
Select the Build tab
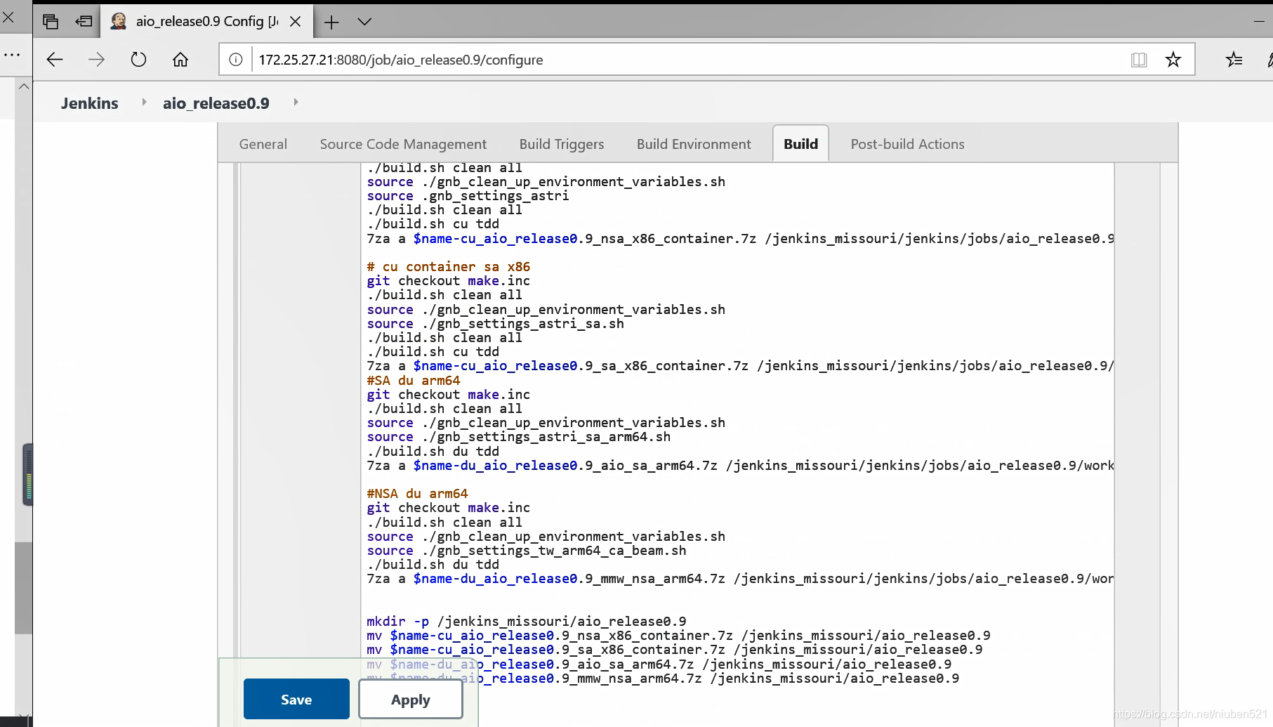pyautogui.click(x=800, y=144)
